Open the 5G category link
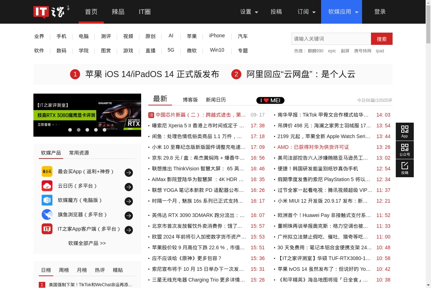Image resolution: width=431 pixels, height=288 pixels. [171, 50]
